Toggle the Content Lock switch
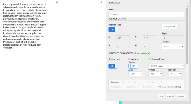Screen dimensions: 191x104 (x=113, y=66)
